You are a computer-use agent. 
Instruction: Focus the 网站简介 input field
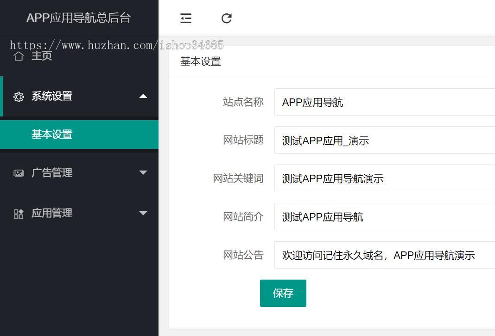[385, 217]
